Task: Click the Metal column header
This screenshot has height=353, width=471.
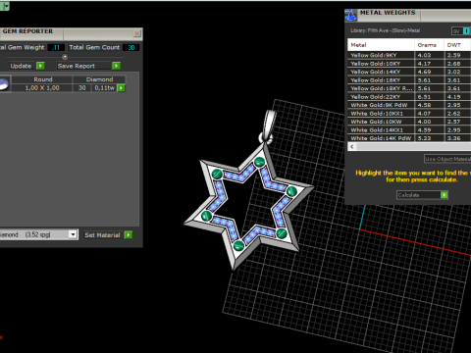Action: coord(381,45)
